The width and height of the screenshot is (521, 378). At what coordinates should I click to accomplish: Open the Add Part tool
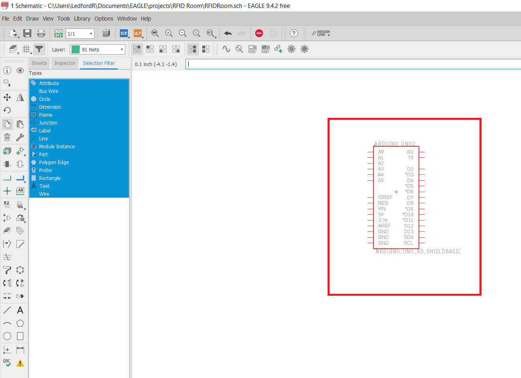7,151
